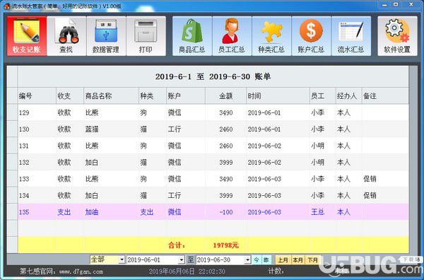Open the 收支记账 bookkeeping tool

point(27,36)
